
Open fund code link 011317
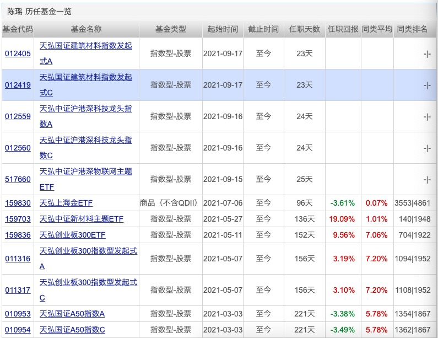tap(18, 290)
